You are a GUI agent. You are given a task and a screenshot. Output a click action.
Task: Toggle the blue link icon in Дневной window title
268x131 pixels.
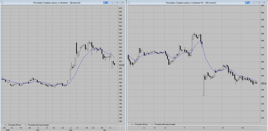pyautogui.click(x=106, y=3)
